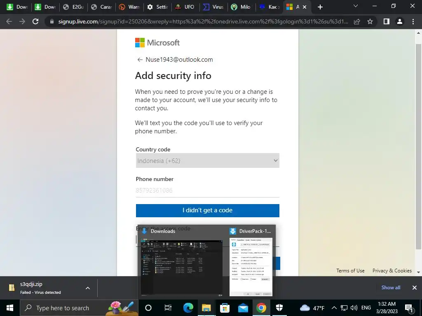422x316 pixels.
Task: Open the tab search chevron
Action: pos(356,6)
